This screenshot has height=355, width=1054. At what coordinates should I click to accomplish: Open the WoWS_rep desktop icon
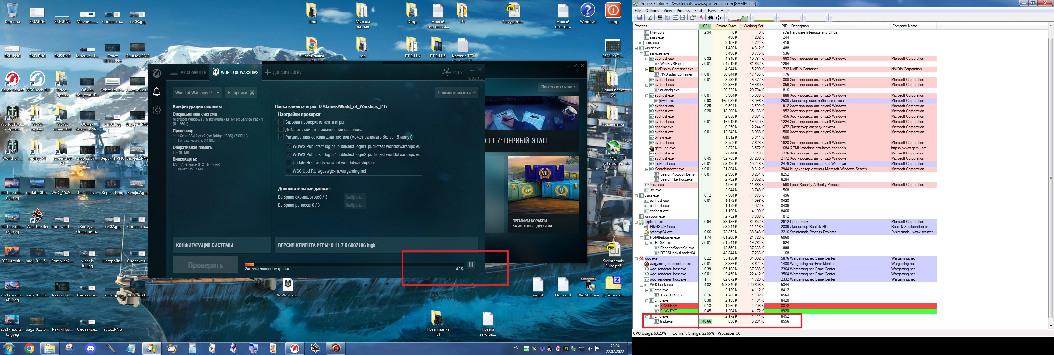click(x=288, y=287)
